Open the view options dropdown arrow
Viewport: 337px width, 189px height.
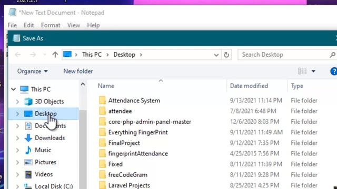point(314,71)
